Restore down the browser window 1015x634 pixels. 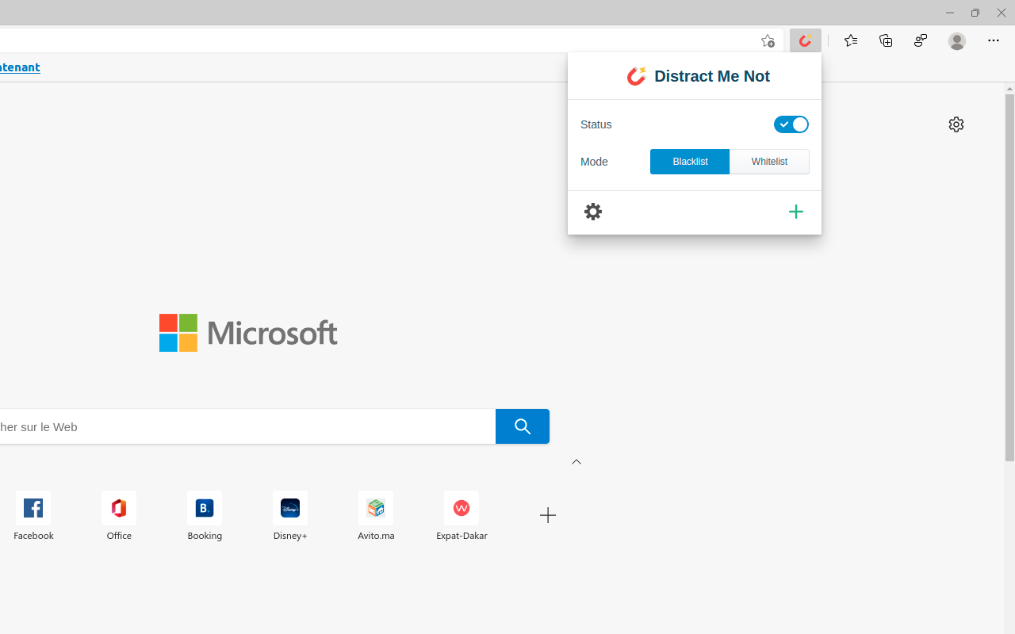click(975, 13)
